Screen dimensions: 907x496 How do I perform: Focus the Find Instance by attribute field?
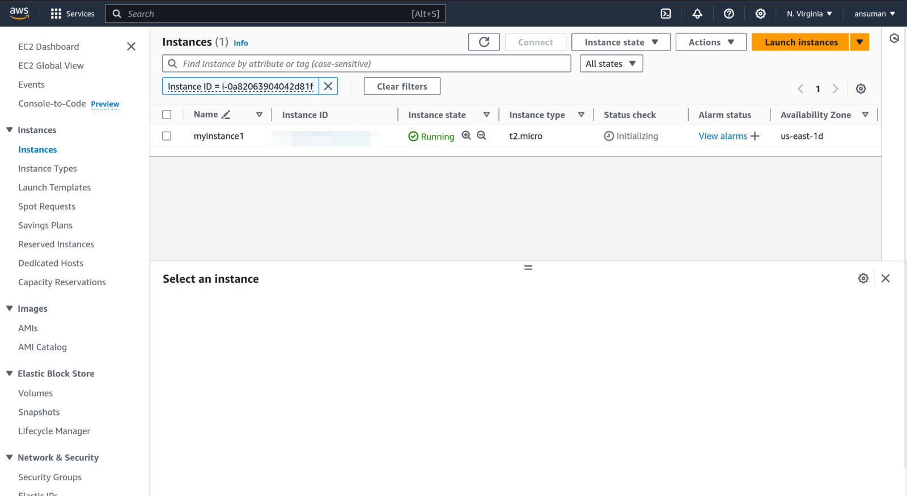pyautogui.click(x=367, y=63)
